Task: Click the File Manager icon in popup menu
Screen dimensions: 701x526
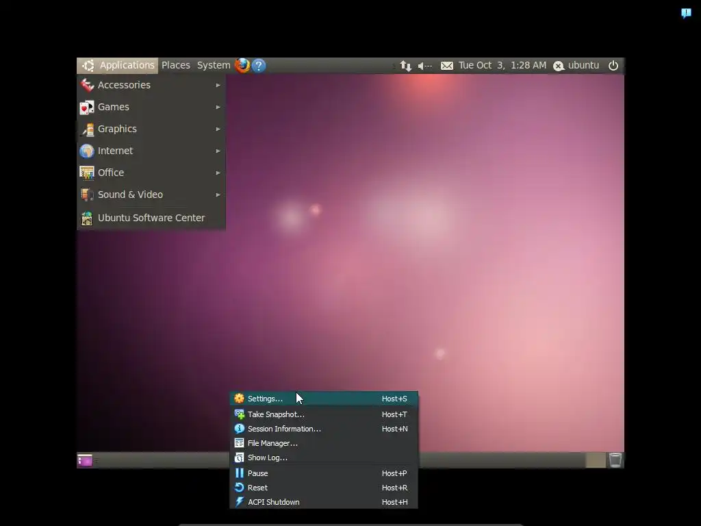Action: pyautogui.click(x=239, y=443)
